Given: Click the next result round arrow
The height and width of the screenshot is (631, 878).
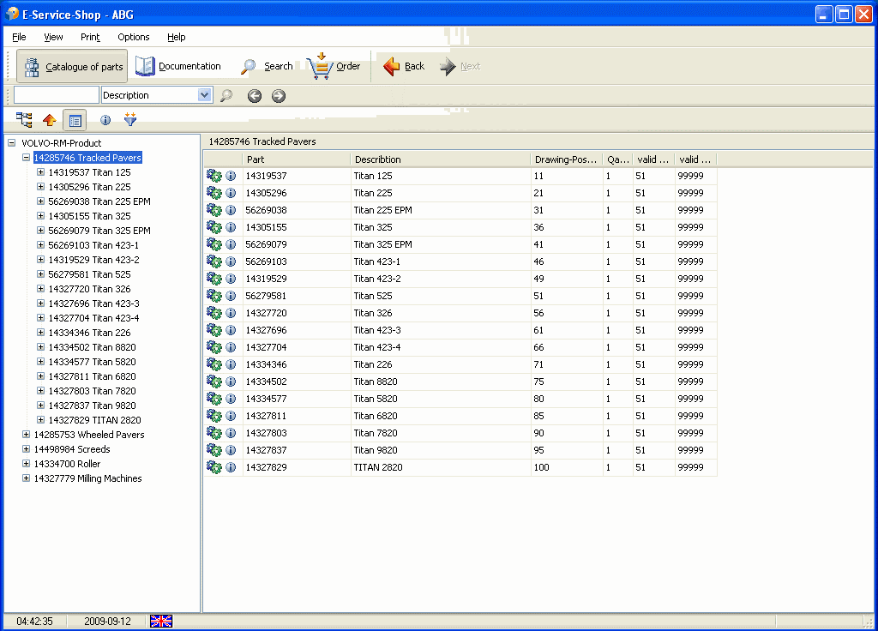Looking at the screenshot, I should pos(279,96).
